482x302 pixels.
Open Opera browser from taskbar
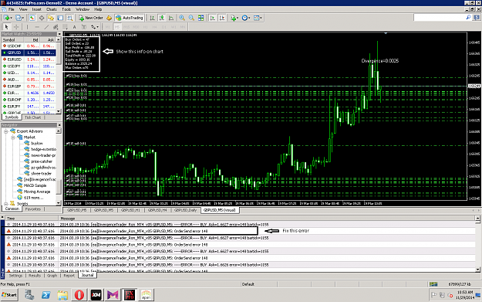coord(79,295)
